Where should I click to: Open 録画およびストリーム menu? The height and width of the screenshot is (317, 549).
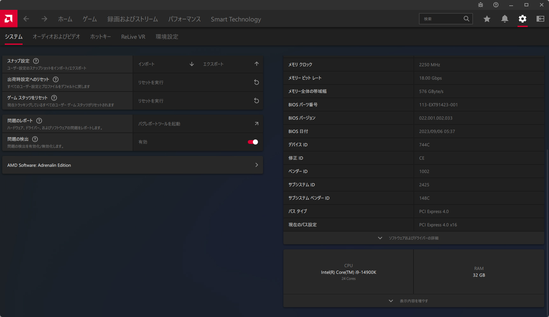point(133,19)
